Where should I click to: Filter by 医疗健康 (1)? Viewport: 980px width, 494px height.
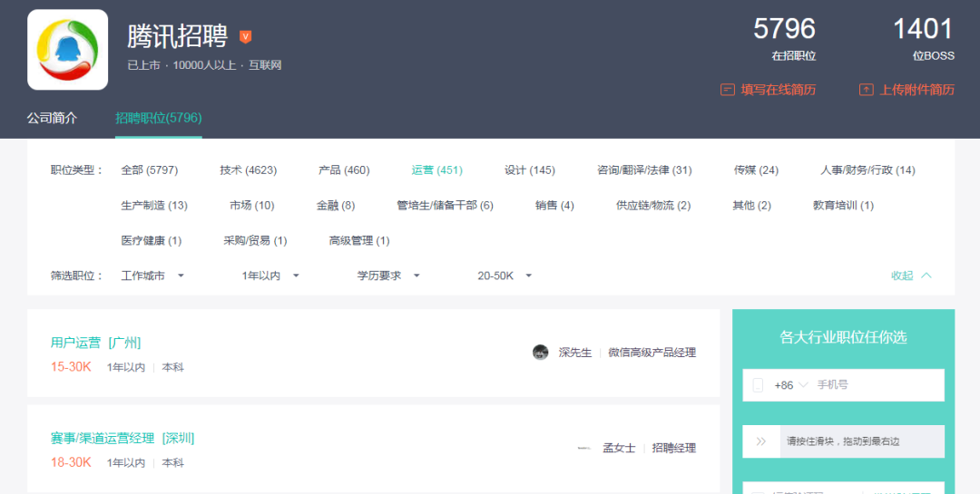point(152,240)
